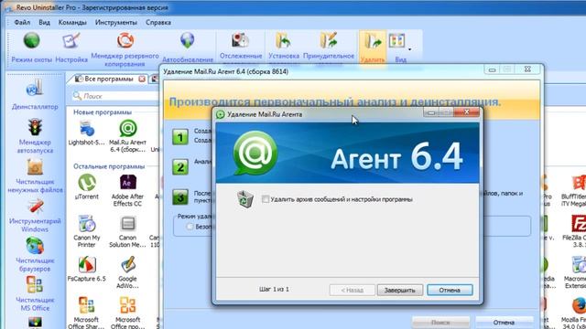
Task: Close the Все программы tab
Action: 142,80
